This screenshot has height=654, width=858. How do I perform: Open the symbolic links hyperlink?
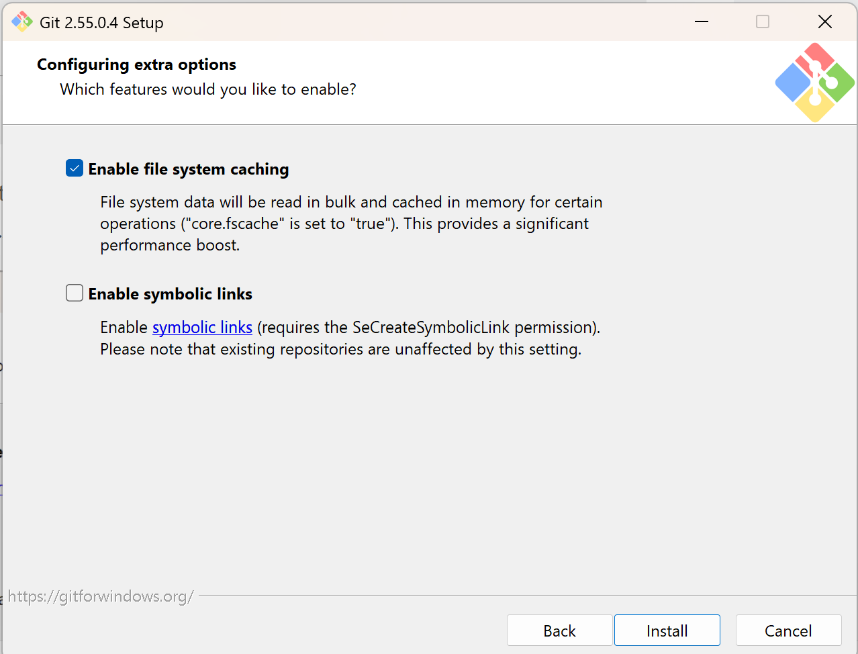coord(202,327)
